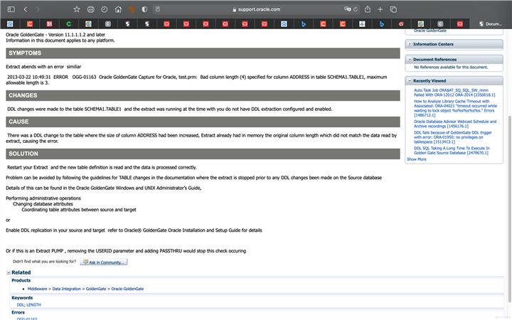Collapse the Related section
Viewport: 512px width, 320px height.
click(9, 272)
